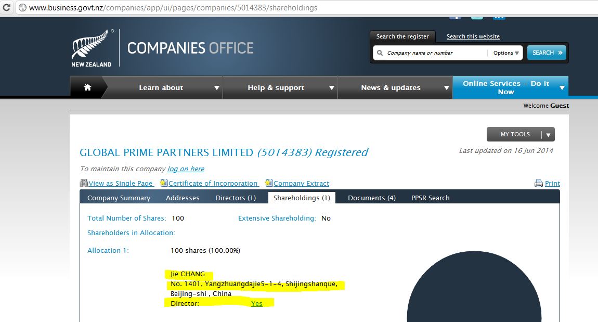
Task: Click address line No. 1401, Yangzhuangdajie5-1-4
Action: coord(254,284)
